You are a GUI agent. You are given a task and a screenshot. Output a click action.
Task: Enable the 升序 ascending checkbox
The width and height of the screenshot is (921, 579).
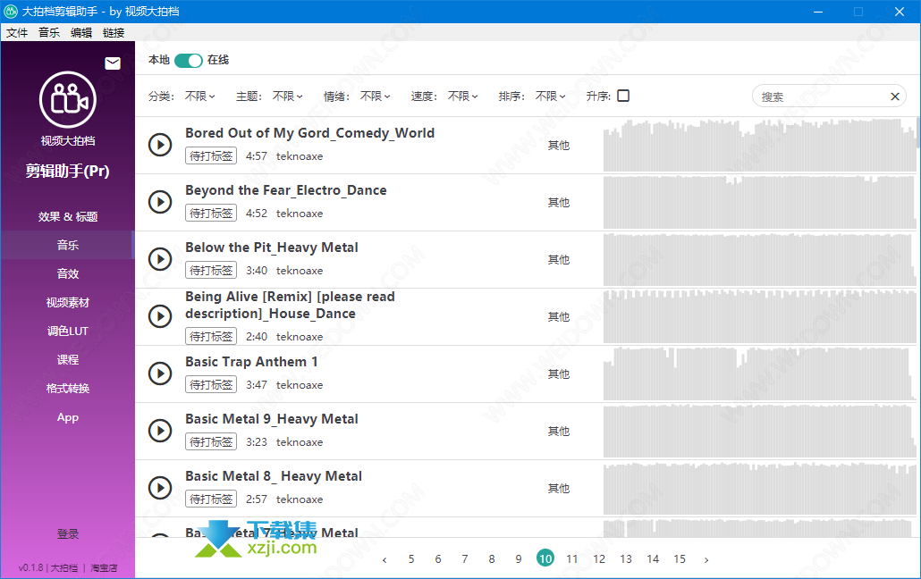point(624,96)
